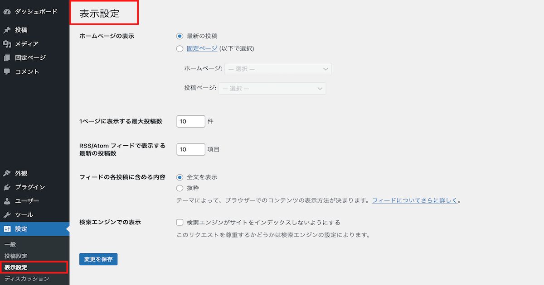
Task: Click the 投稿 pushpin icon
Action: [x=7, y=30]
